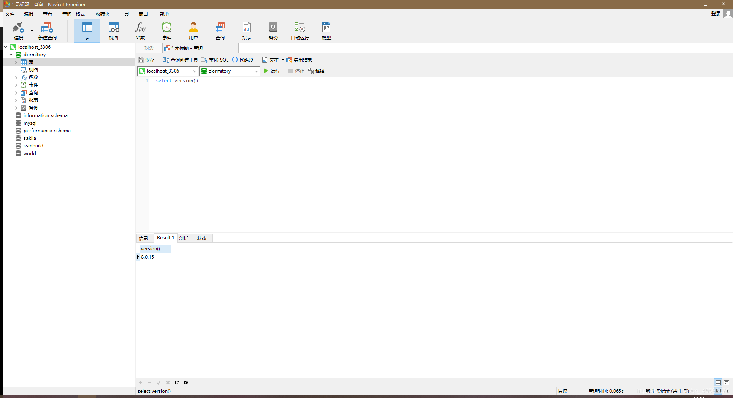Open the Event (事件) toolbar icon

click(x=167, y=31)
